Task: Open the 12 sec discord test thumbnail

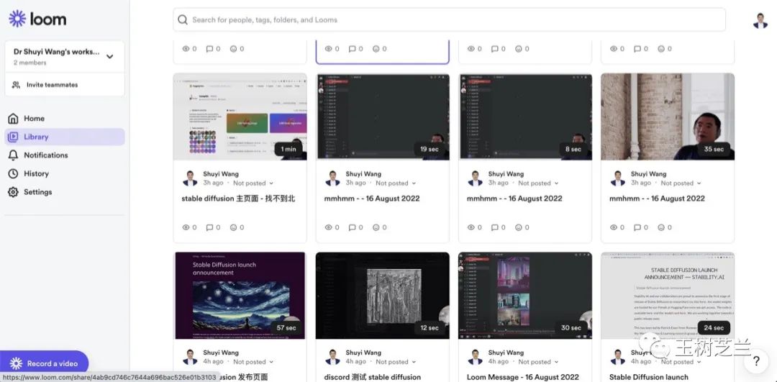Action: point(383,295)
